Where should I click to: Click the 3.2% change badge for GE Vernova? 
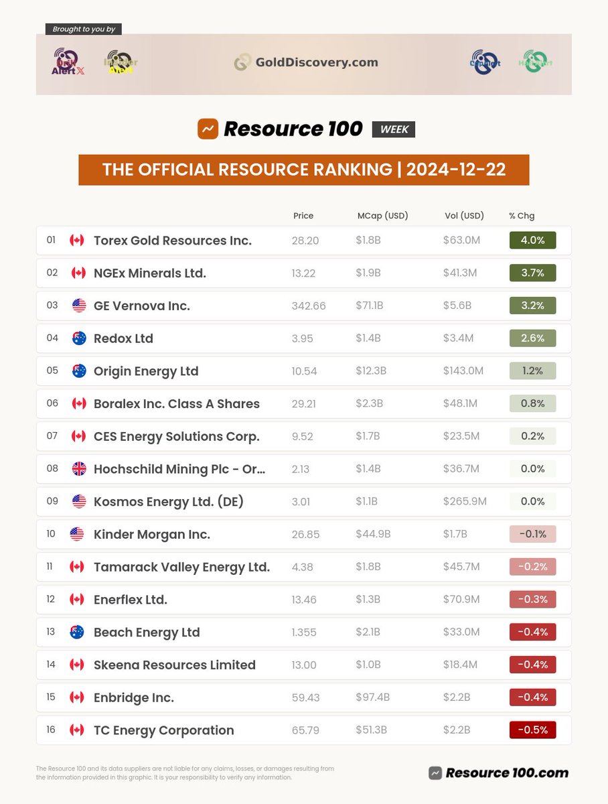click(x=533, y=306)
